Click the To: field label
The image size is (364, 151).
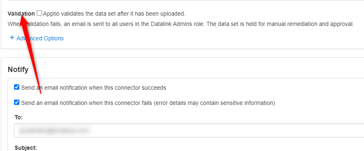tap(19, 117)
